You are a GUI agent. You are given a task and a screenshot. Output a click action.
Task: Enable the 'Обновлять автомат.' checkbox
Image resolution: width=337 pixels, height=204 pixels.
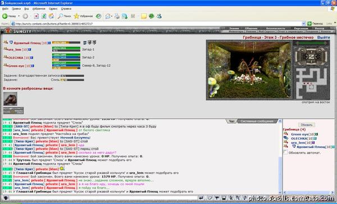(x=285, y=152)
